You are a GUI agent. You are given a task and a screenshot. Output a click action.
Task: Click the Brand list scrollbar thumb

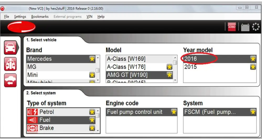point(98,70)
